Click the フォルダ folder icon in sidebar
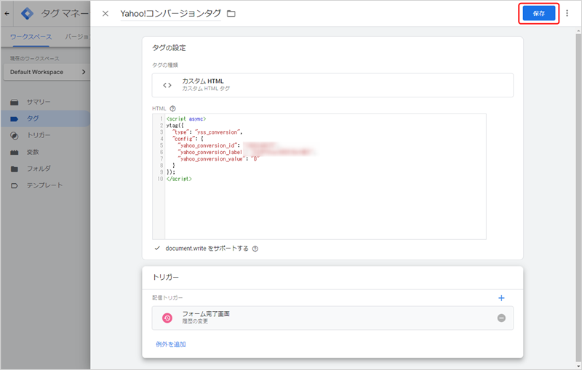582x370 pixels. point(14,169)
